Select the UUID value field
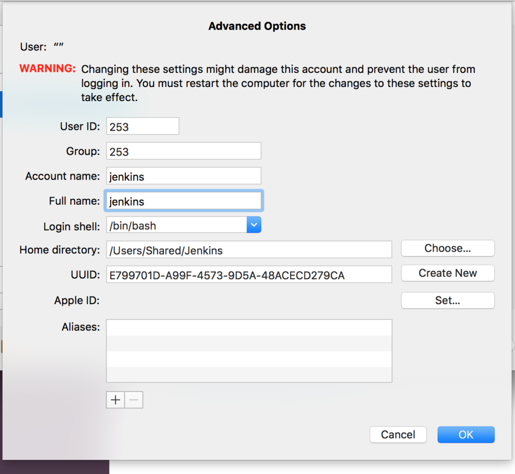 249,274
